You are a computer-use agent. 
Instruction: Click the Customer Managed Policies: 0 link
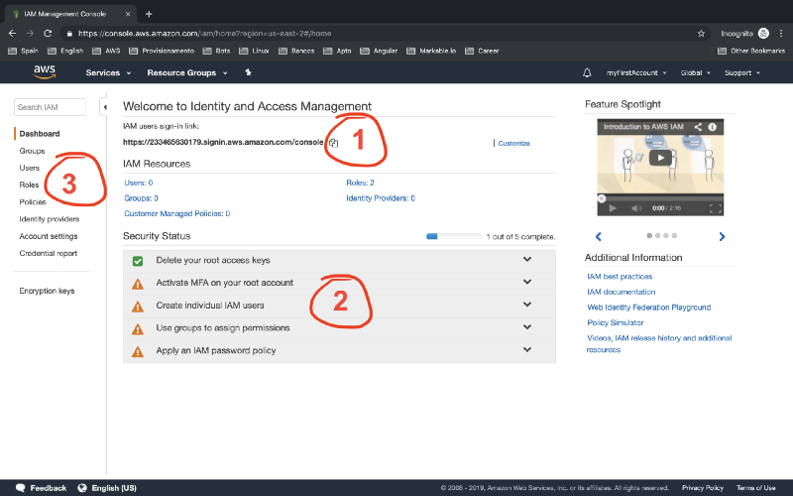pyautogui.click(x=177, y=213)
